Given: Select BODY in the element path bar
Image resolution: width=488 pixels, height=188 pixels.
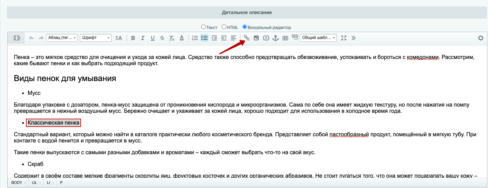Looking at the screenshot, I should click(17, 182).
